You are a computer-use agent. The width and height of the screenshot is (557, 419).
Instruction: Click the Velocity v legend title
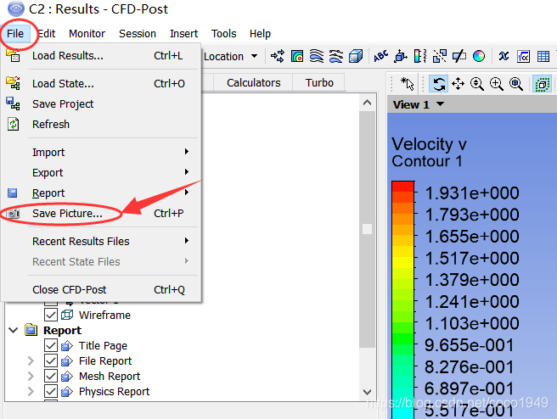pos(429,144)
